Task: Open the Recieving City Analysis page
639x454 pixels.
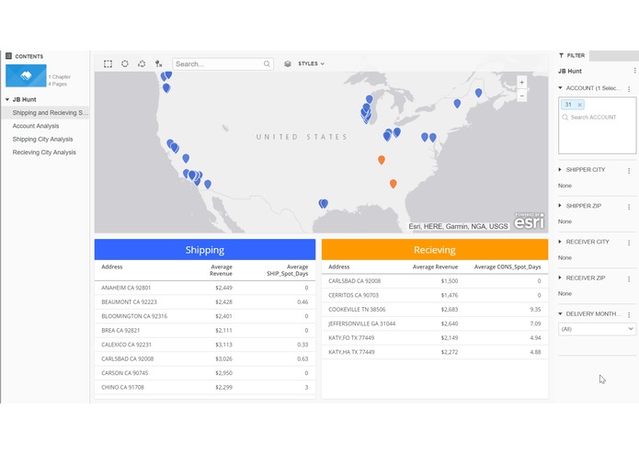Action: click(44, 153)
